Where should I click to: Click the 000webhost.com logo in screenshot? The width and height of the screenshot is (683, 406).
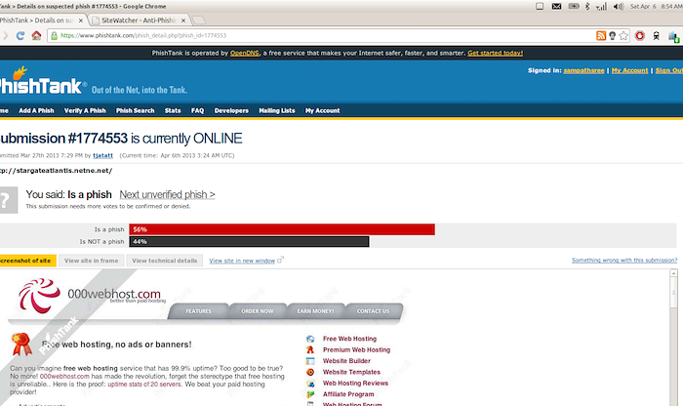(92, 296)
